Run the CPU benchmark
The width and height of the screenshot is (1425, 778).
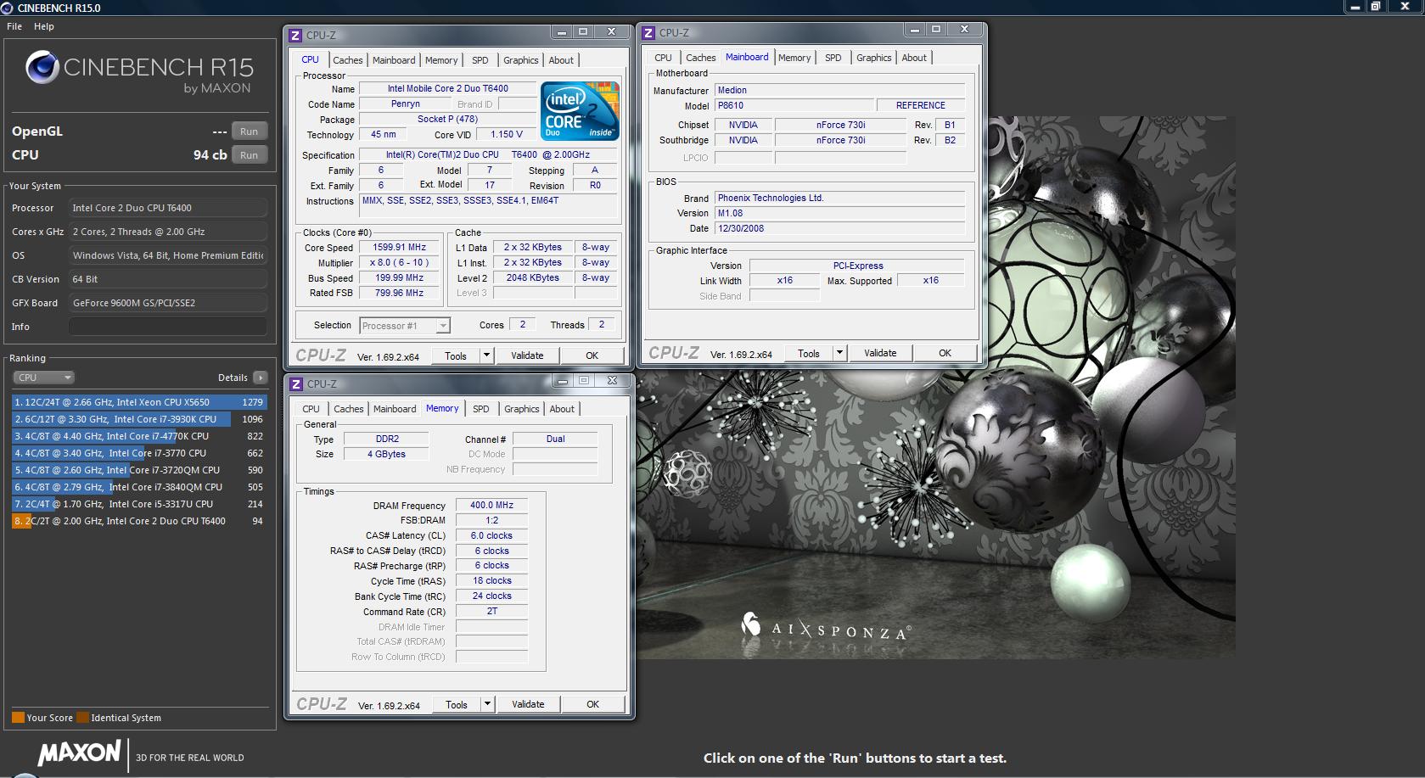[x=249, y=155]
